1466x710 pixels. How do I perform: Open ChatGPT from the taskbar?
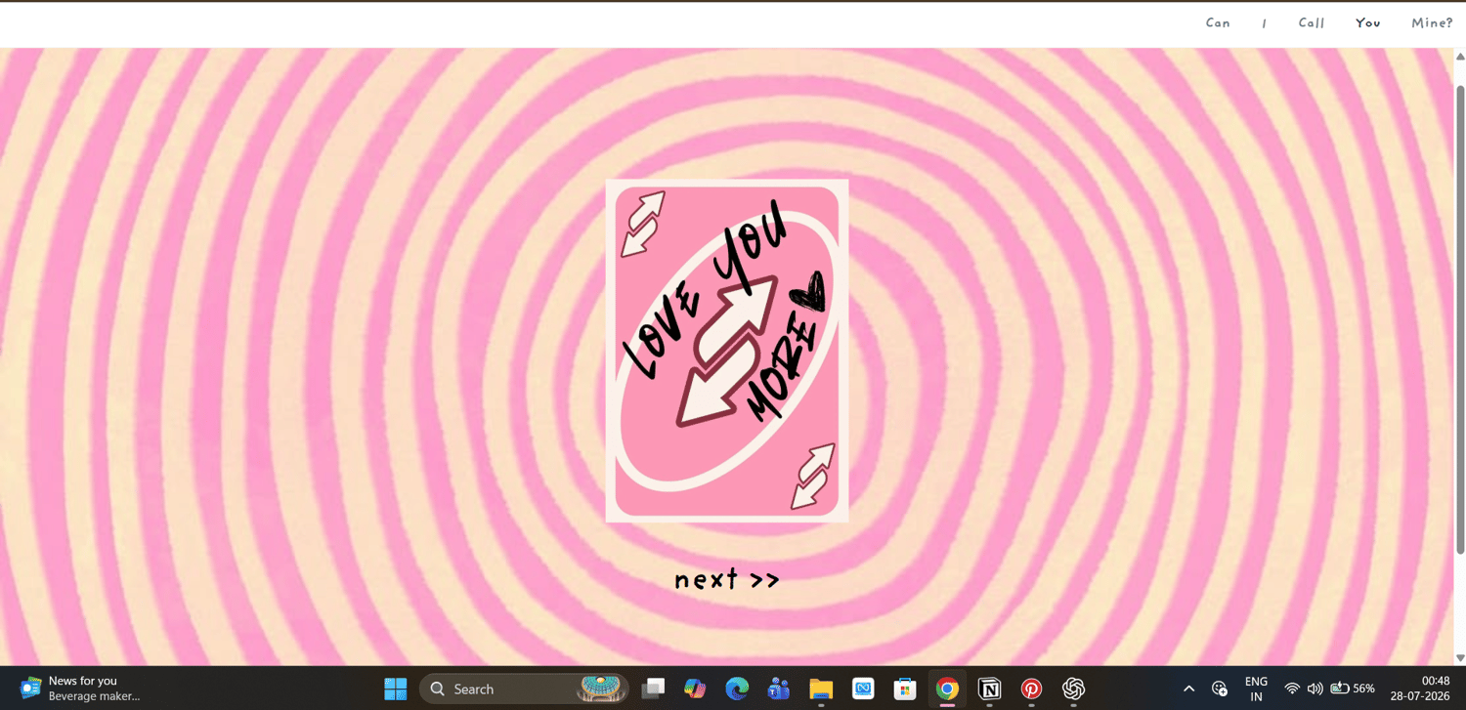1073,689
